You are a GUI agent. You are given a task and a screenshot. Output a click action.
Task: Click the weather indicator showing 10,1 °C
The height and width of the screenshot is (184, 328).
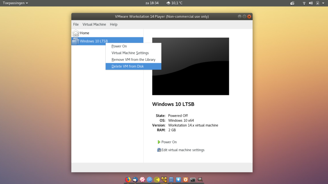(x=174, y=3)
